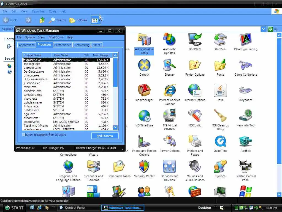Open the Address bar dropdown arrow
The width and height of the screenshot is (282, 212).
click(263, 29)
